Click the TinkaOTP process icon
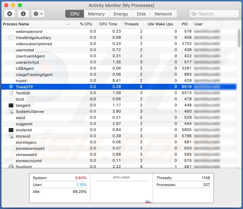This screenshot has width=243, height=209. click(11, 87)
